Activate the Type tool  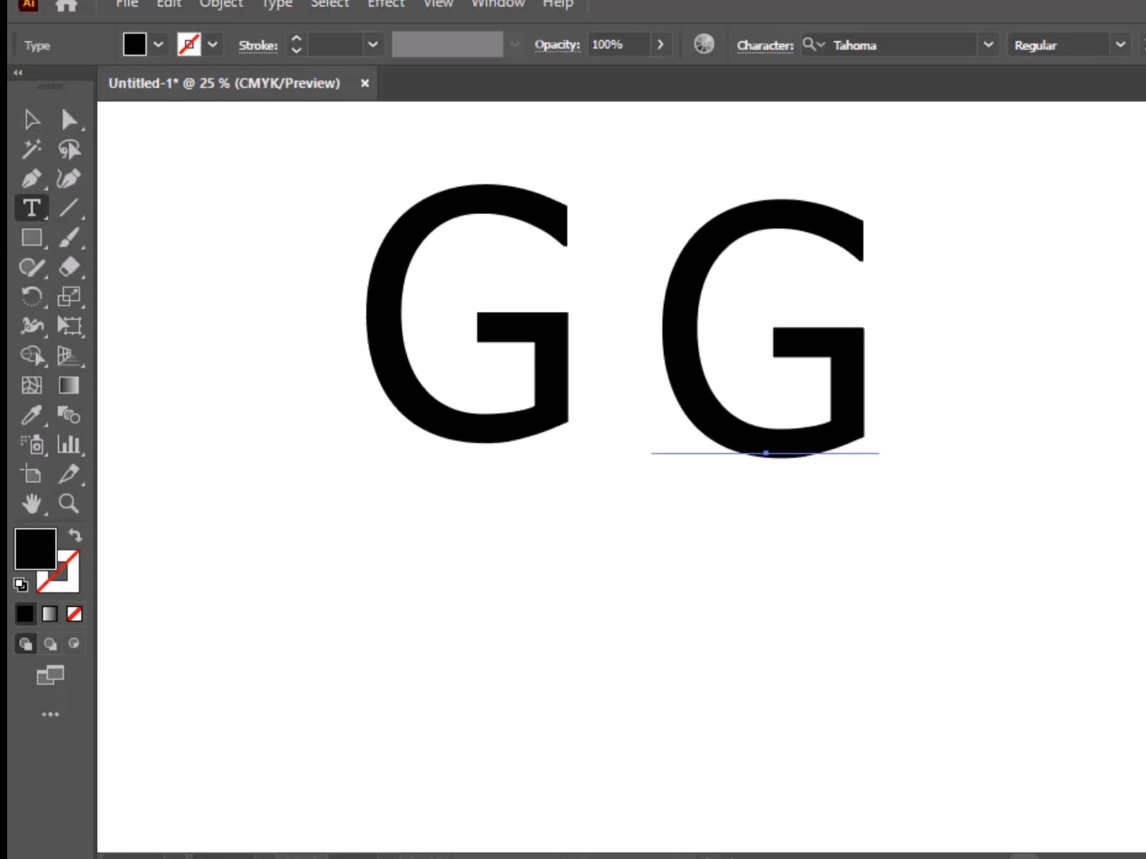coord(32,208)
